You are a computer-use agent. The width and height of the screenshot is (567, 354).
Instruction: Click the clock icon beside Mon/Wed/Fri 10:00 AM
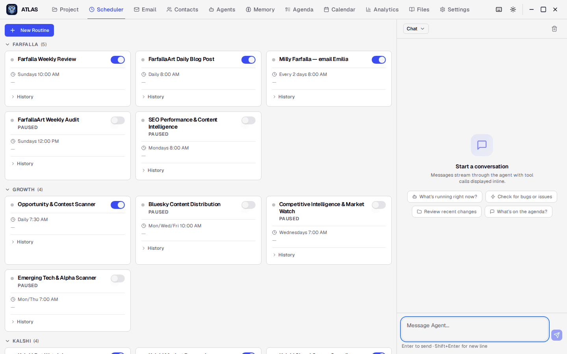(144, 226)
